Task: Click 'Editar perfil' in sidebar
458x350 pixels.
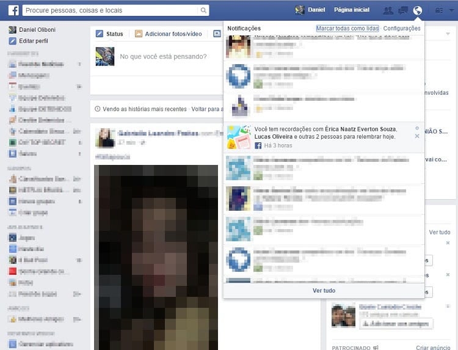Action: click(x=34, y=41)
